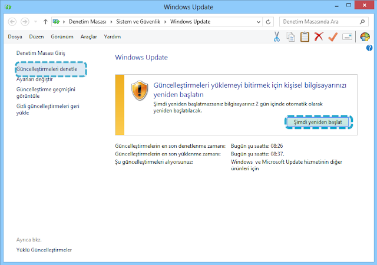Click the colorful Windows flag toolbar icon
The width and height of the screenshot is (377, 265).
pos(365,37)
